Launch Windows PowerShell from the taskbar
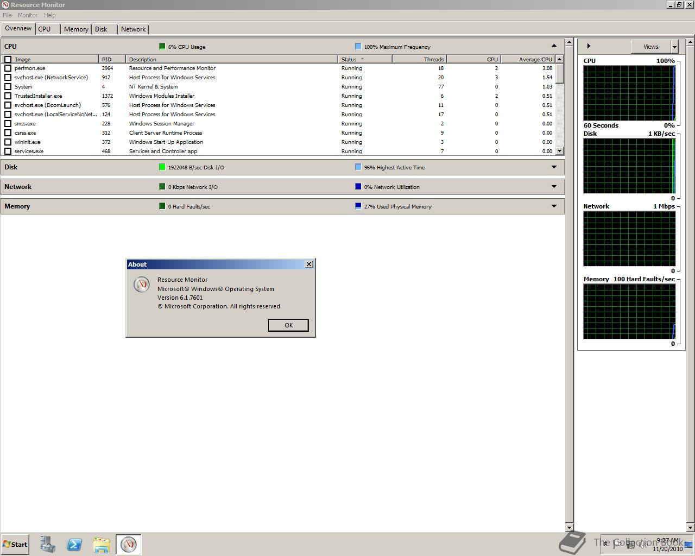Viewport: 695px width, 556px height. click(74, 545)
